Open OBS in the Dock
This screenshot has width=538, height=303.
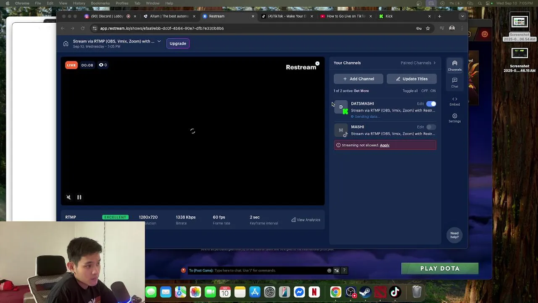point(351,292)
